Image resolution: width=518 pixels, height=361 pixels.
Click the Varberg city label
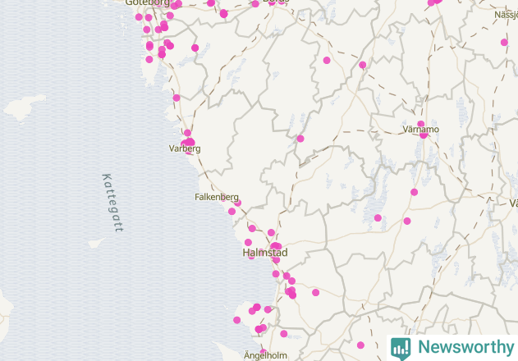point(185,149)
